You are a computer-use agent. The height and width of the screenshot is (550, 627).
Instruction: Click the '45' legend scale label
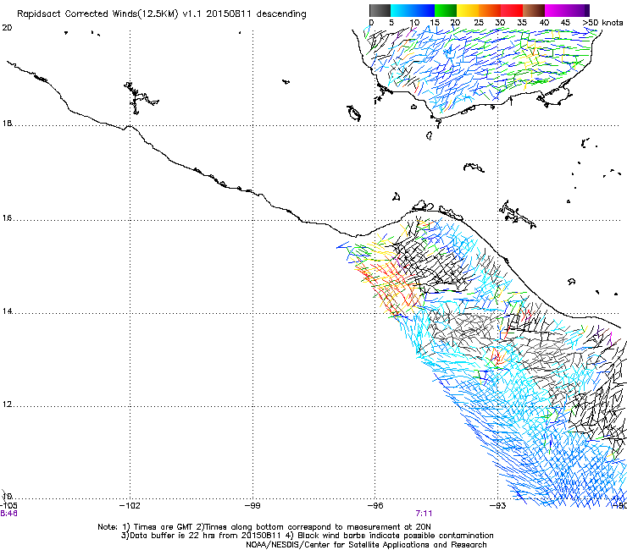tap(565, 23)
